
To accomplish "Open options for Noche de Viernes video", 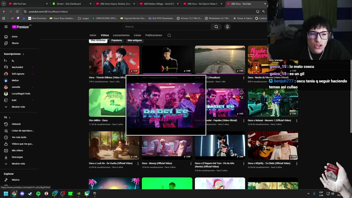I will (297, 78).
